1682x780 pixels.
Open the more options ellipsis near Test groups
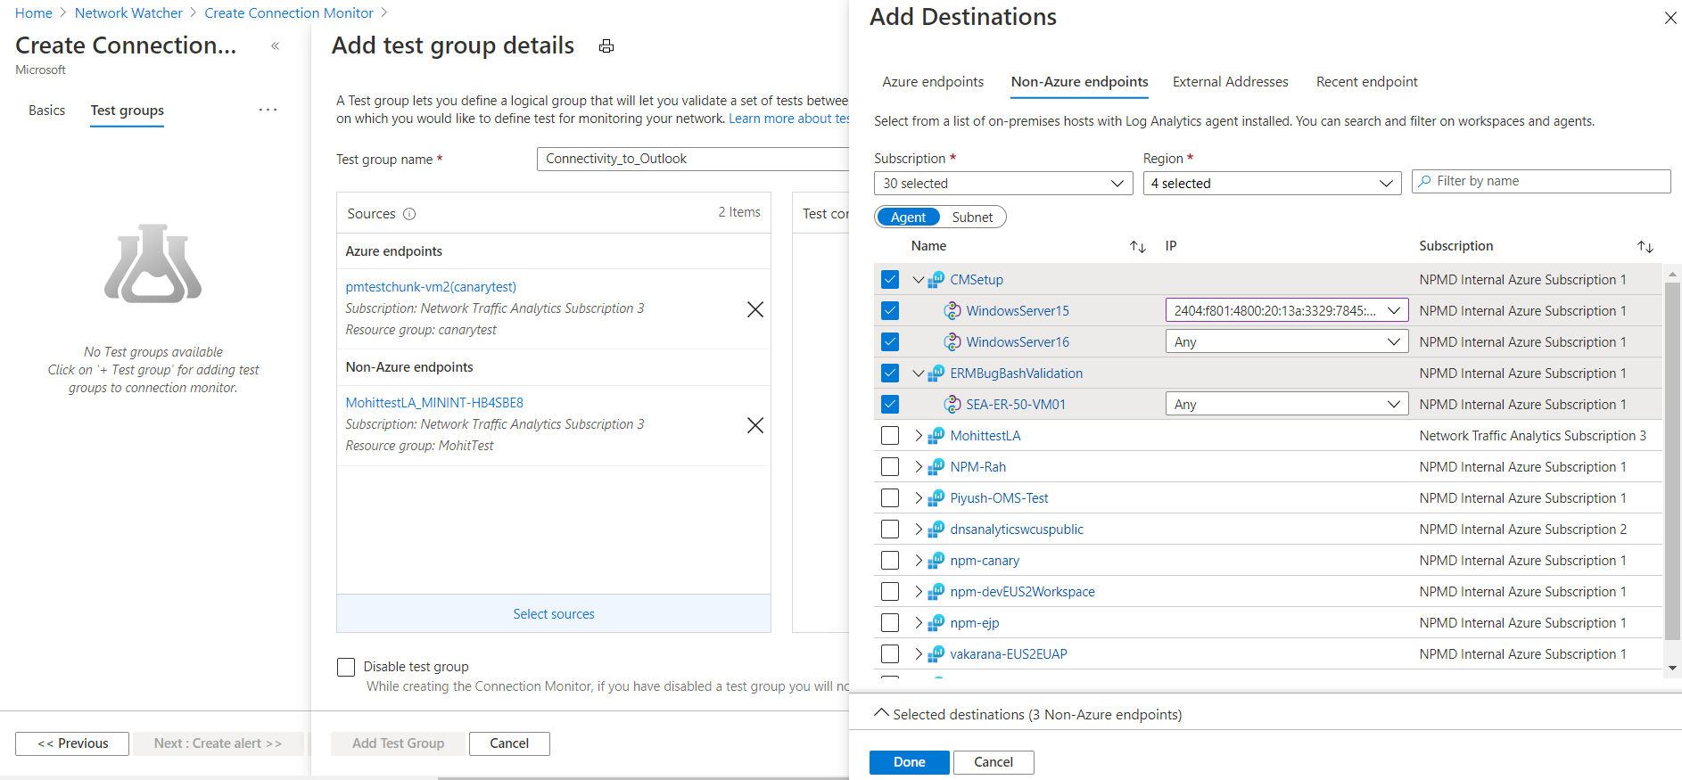coord(268,110)
